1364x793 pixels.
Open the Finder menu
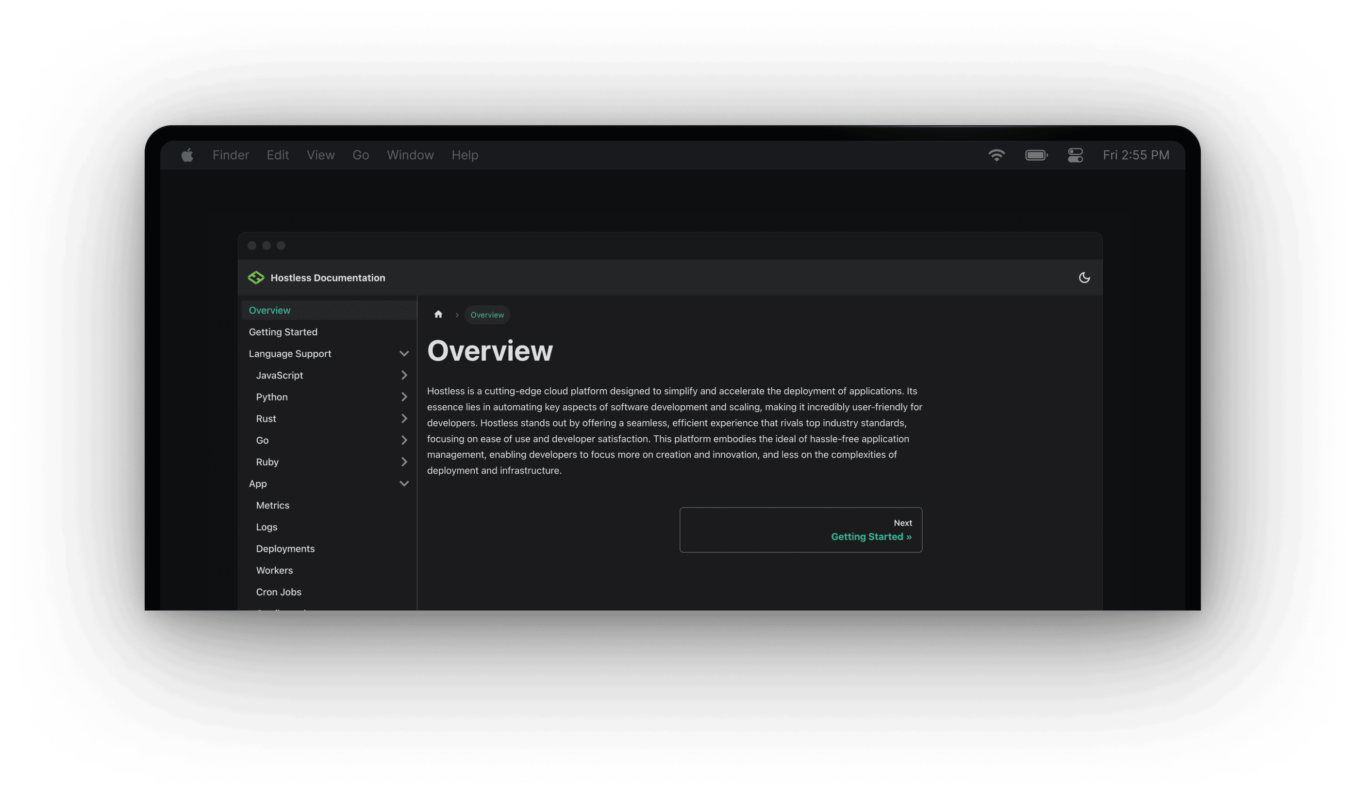click(231, 155)
